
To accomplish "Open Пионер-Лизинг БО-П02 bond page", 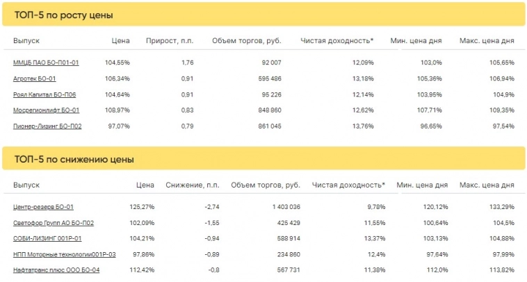I will click(x=47, y=126).
